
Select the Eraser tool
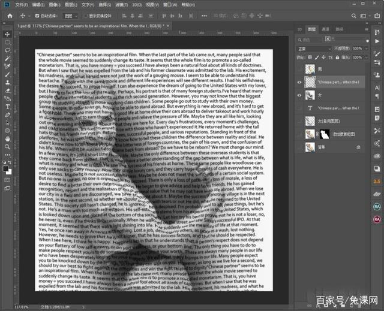point(7,90)
